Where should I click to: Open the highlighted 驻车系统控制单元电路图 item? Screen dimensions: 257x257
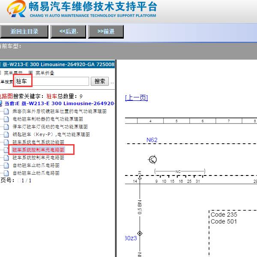[x=38, y=150]
